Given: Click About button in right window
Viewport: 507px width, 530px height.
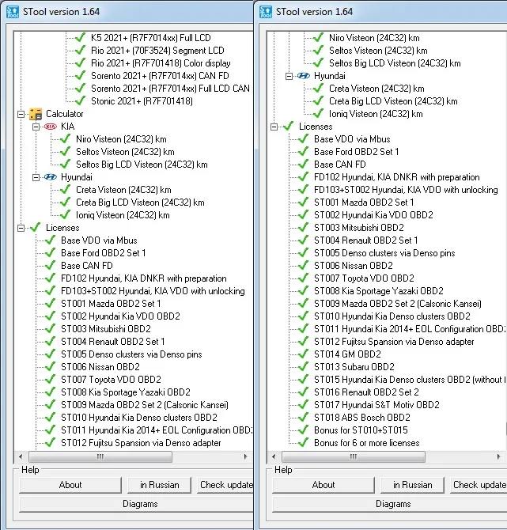Looking at the screenshot, I should tap(323, 485).
